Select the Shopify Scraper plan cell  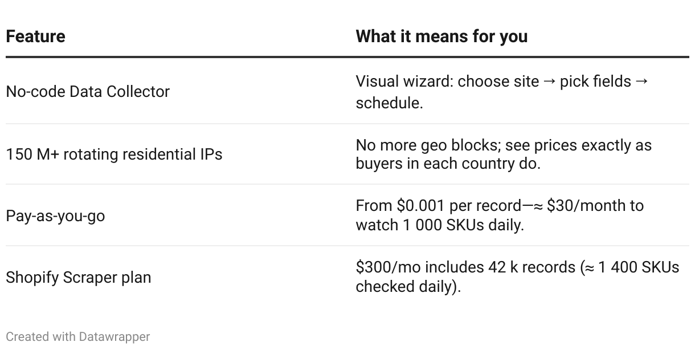click(x=79, y=278)
